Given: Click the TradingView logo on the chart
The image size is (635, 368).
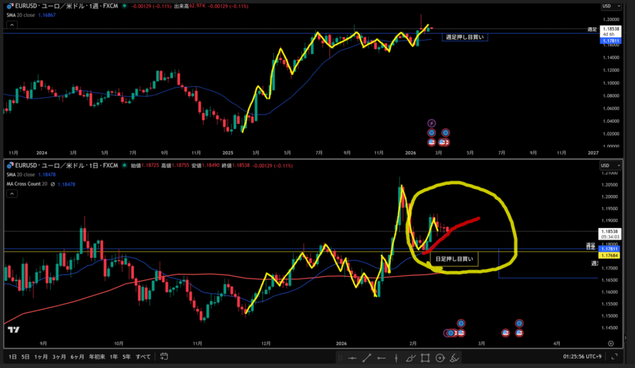Looking at the screenshot, I should 12,330.
